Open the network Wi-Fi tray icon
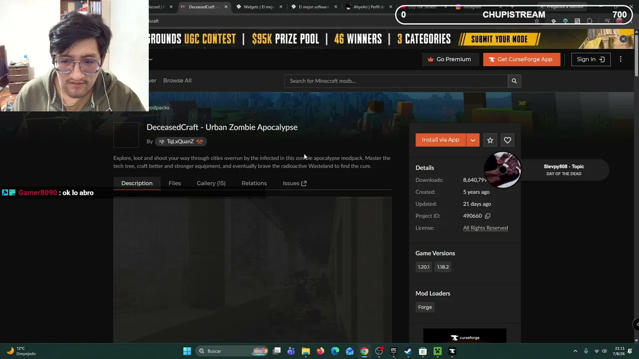639x359 pixels. (x=597, y=351)
